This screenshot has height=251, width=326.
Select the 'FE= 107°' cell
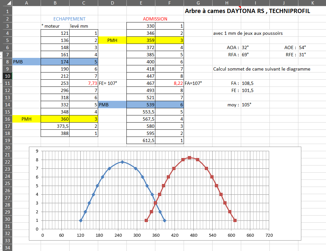[x=112, y=83]
